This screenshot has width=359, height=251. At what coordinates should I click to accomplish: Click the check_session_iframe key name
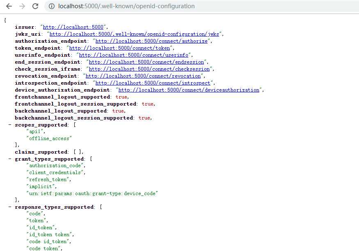point(48,69)
